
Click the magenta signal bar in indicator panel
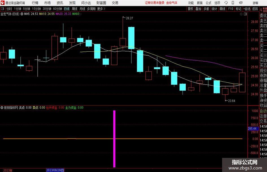[114, 139]
